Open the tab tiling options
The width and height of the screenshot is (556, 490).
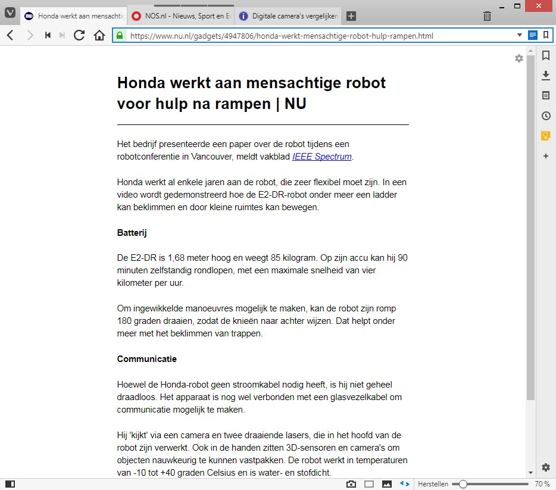(368, 484)
